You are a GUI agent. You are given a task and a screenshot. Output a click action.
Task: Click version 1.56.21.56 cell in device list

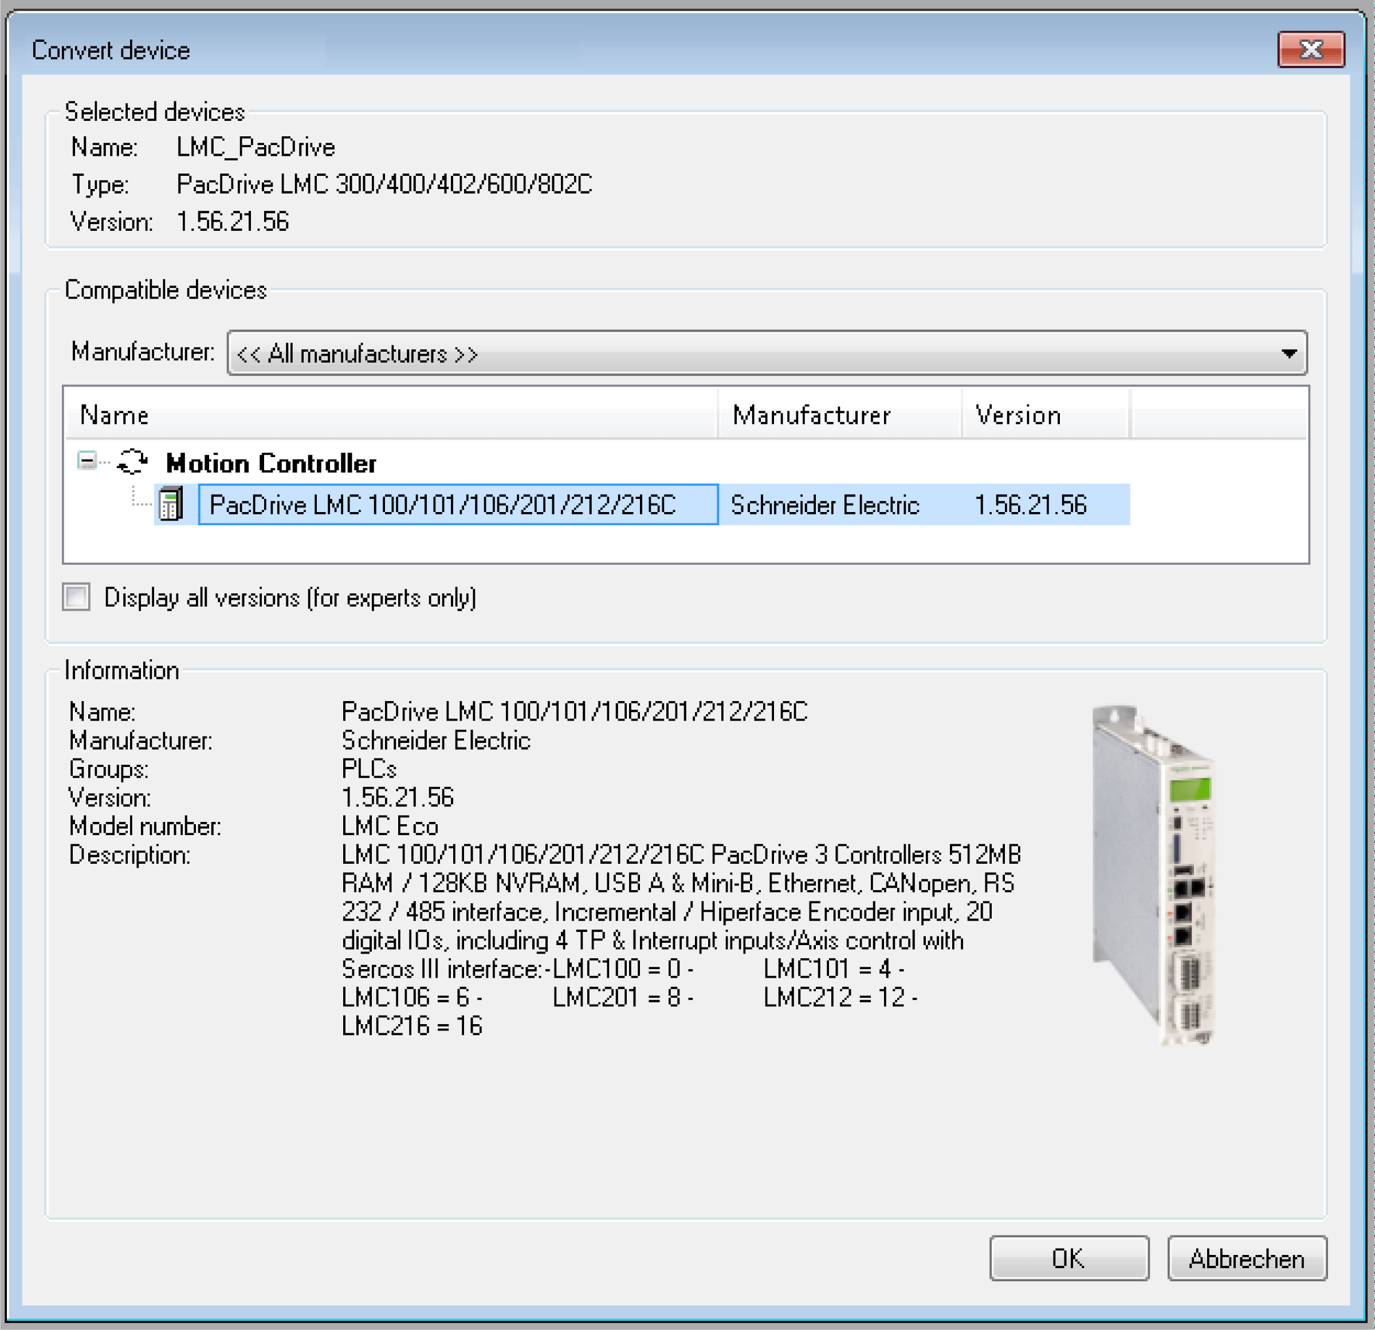(1031, 505)
